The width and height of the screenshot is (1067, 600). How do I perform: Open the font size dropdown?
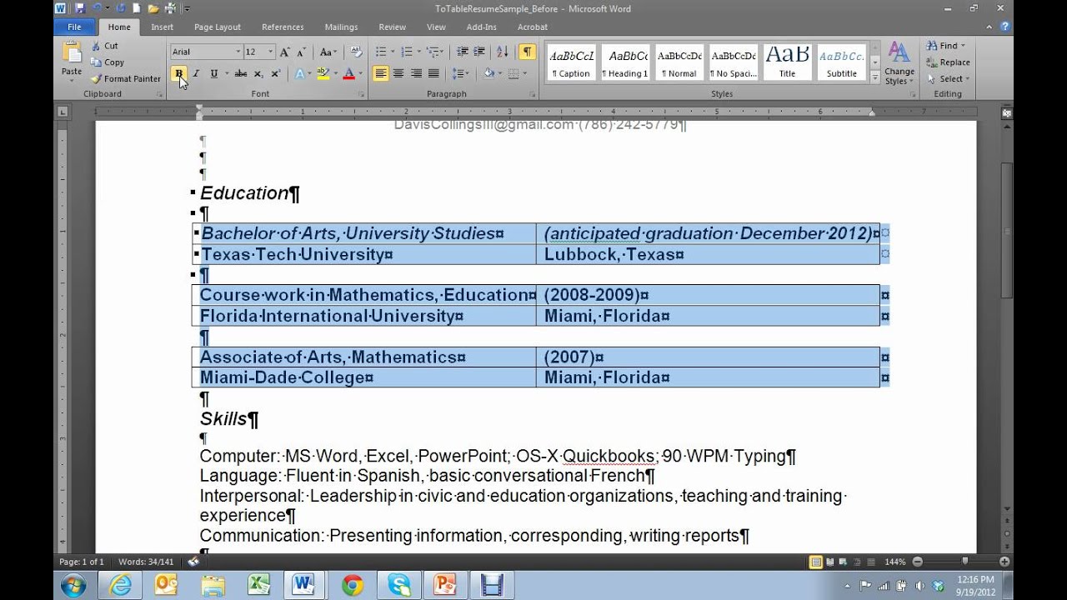click(x=270, y=52)
